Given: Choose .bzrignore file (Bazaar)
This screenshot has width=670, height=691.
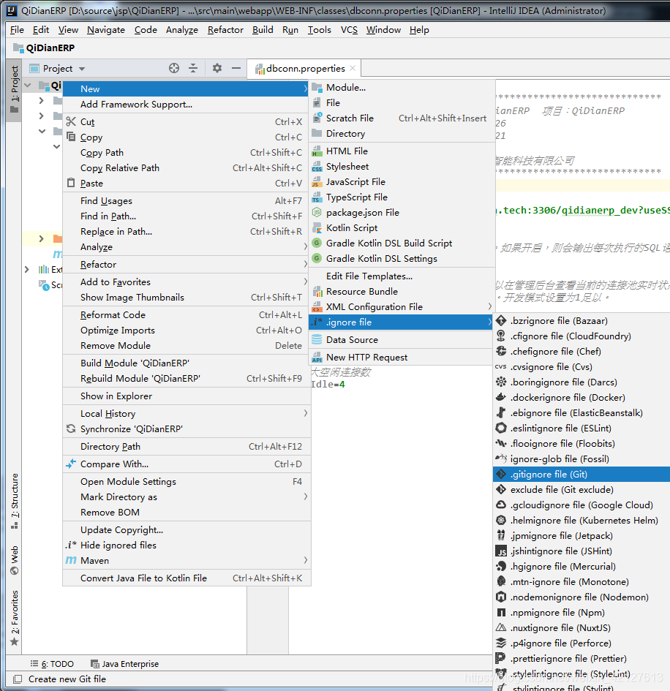Looking at the screenshot, I should pos(581,320).
